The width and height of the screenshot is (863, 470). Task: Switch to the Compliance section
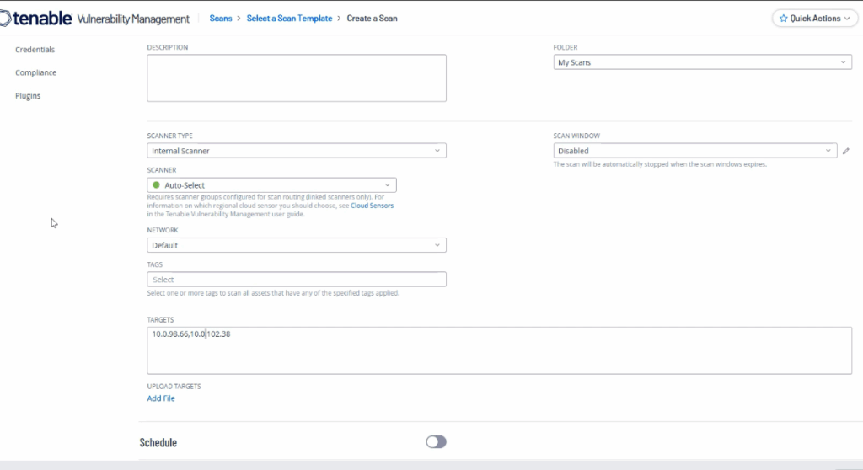click(35, 72)
